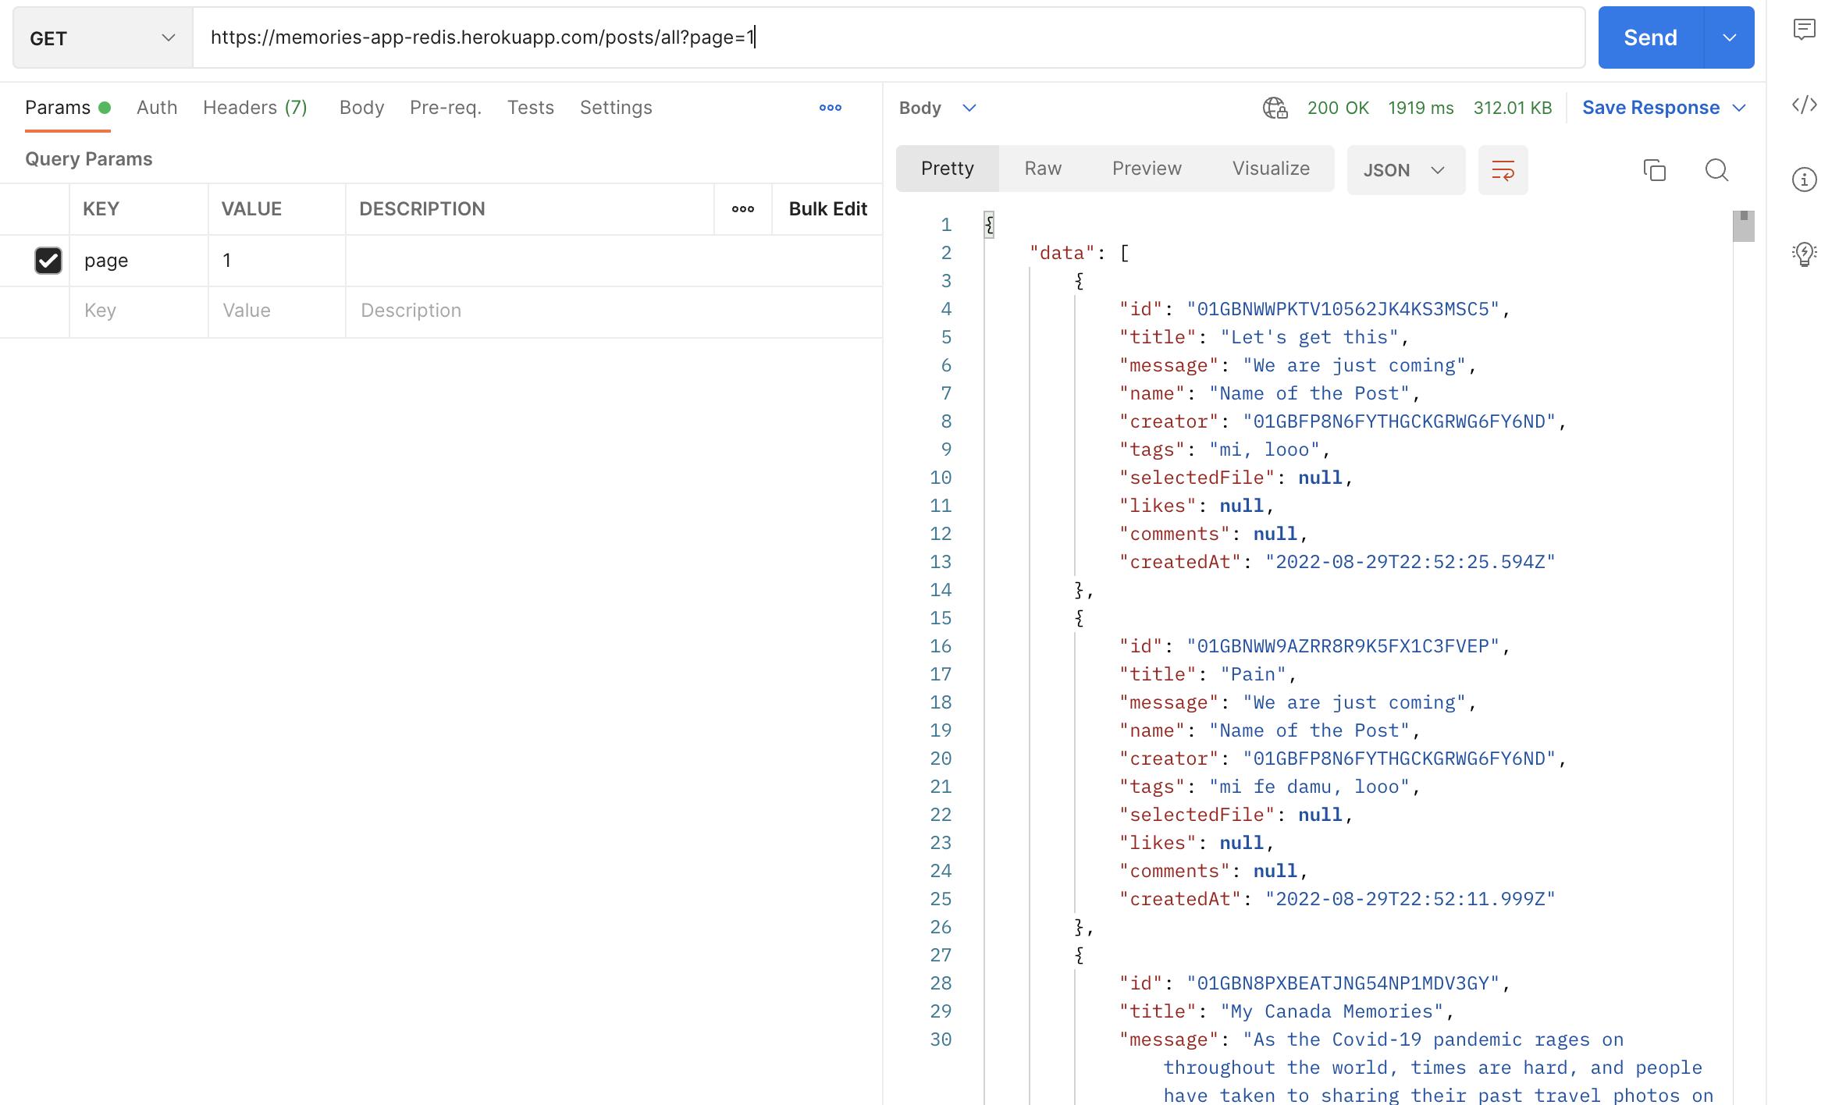
Task: Click the id value "01GBNWW9AZRR8R9K5FX1C3FVEP"
Action: pos(1343,646)
